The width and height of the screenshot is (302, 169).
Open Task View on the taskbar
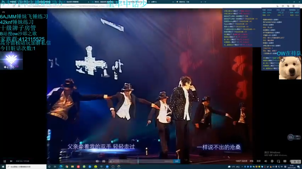tap(55, 167)
